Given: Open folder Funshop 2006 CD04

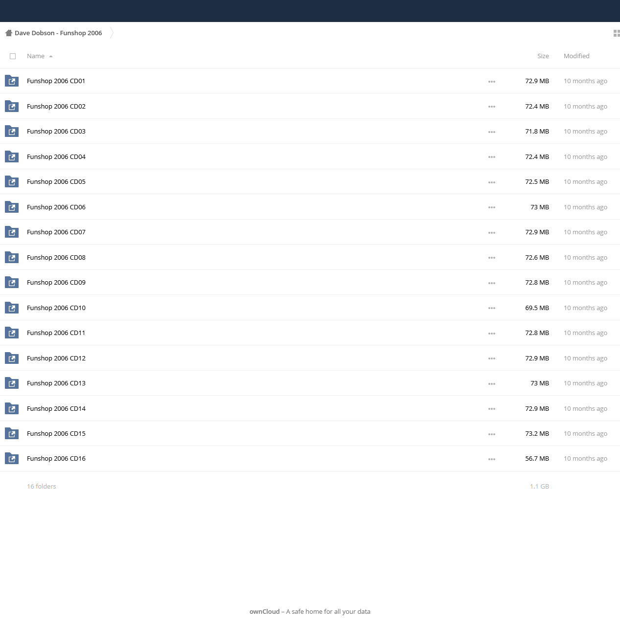Looking at the screenshot, I should point(56,156).
